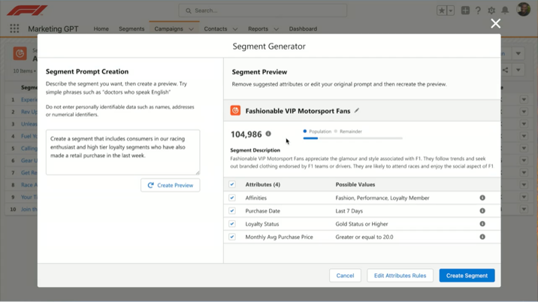Image resolution: width=538 pixels, height=302 pixels.
Task: Click the Create Segment button
Action: click(467, 275)
